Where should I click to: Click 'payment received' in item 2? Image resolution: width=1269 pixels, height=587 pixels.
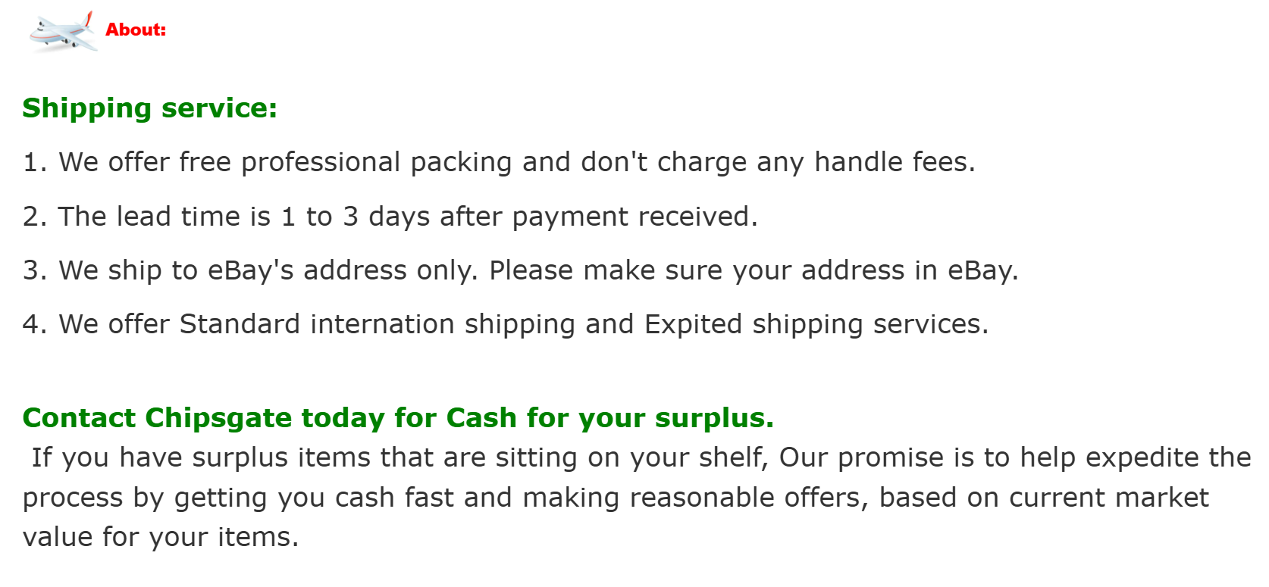[x=634, y=217]
